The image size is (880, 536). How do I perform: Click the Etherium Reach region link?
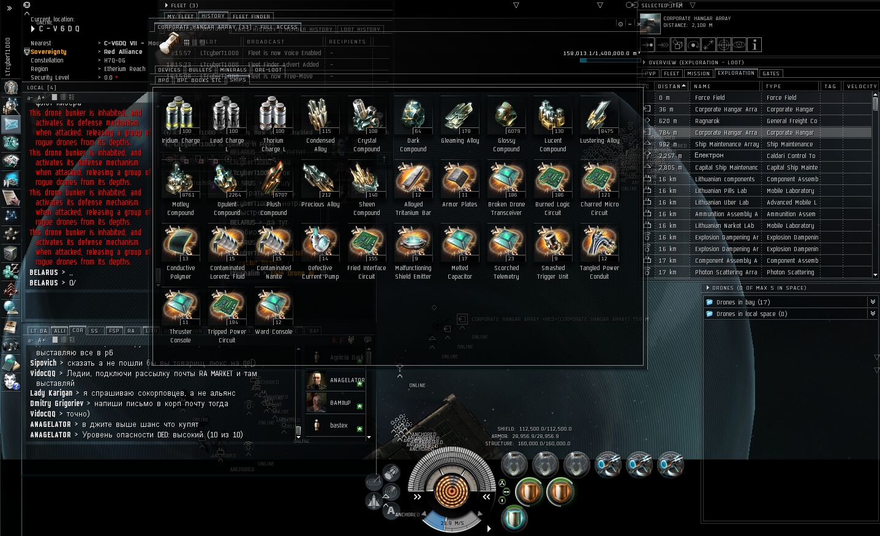pos(125,69)
